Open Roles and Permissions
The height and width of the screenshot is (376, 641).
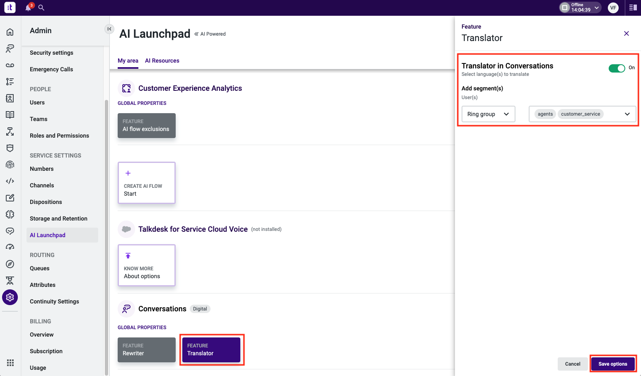pyautogui.click(x=59, y=136)
